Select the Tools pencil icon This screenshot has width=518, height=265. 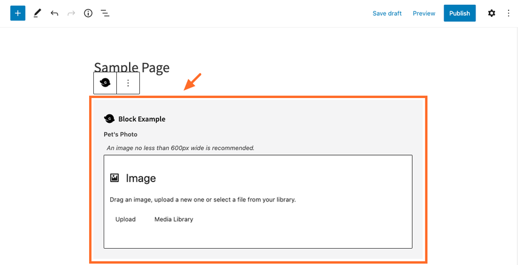tap(37, 13)
